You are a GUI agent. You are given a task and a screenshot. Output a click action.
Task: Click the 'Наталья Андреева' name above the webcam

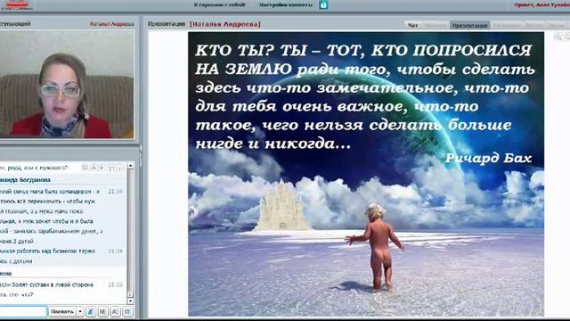coord(112,24)
